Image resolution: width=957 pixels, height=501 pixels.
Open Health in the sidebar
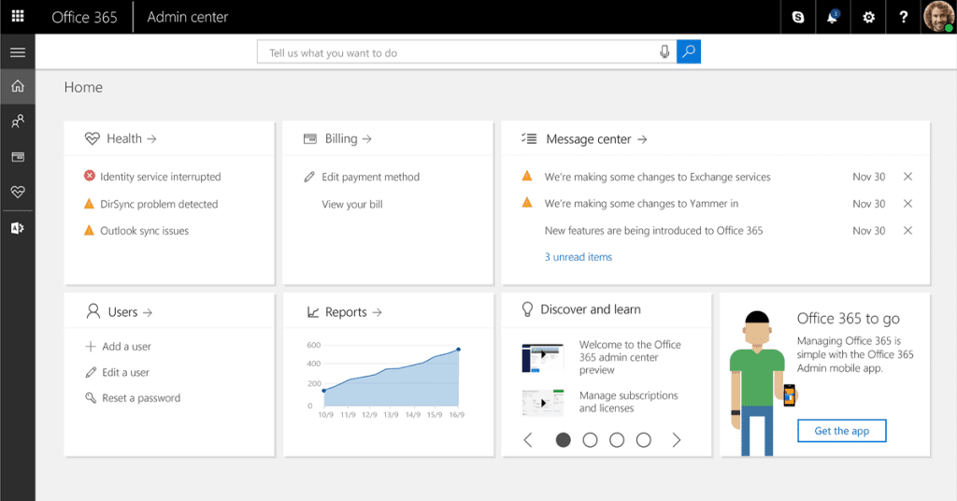tap(18, 192)
